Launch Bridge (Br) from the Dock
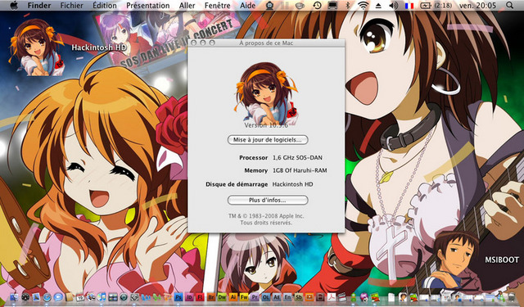The image size is (524, 307). [x=211, y=297]
